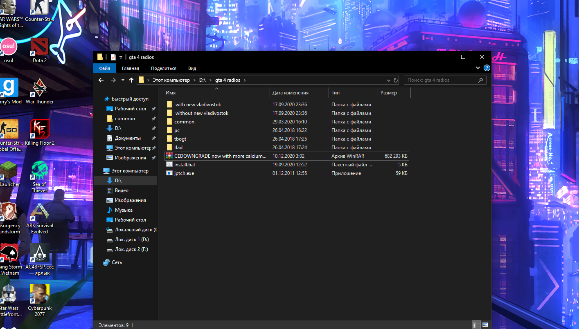Go up one folder level

(131, 80)
